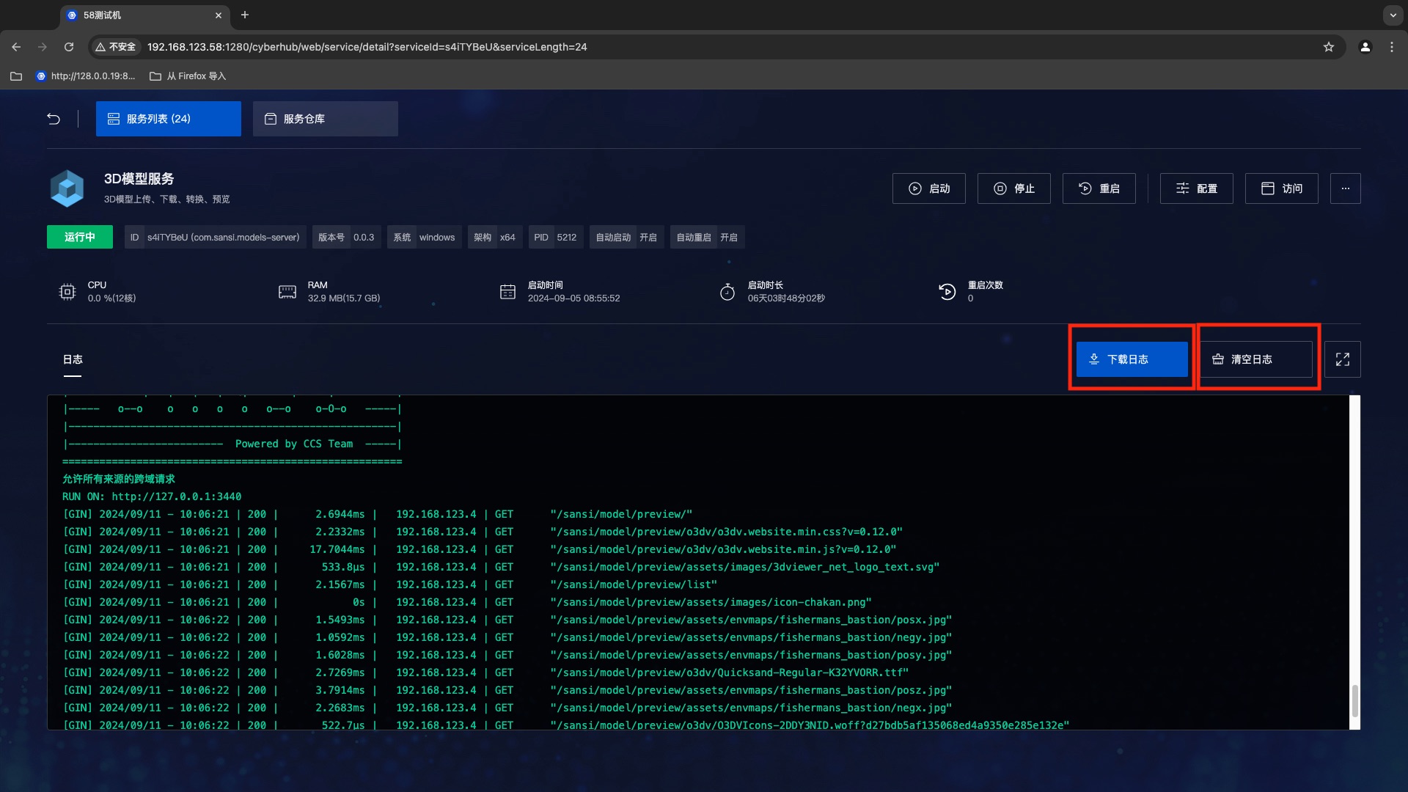
Task: Go back with the return arrow icon
Action: (x=54, y=119)
